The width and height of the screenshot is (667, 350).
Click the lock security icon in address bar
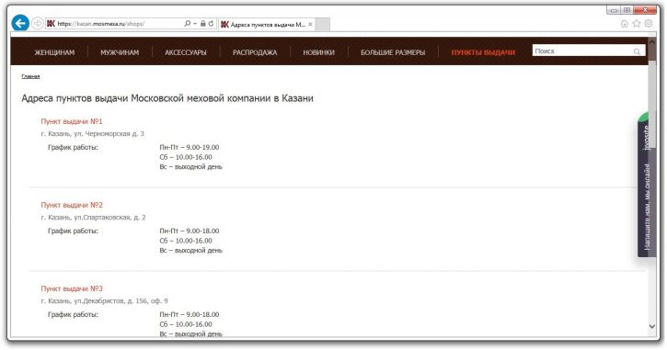pyautogui.click(x=203, y=24)
